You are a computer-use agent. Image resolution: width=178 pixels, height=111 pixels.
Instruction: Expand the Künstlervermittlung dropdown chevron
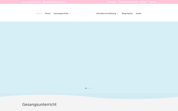[x=117, y=14]
